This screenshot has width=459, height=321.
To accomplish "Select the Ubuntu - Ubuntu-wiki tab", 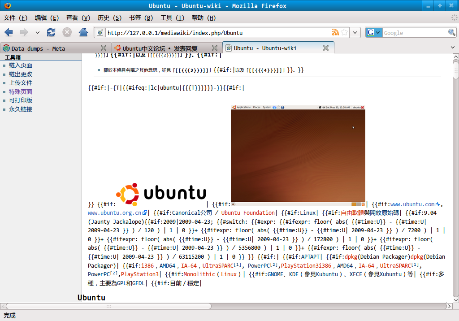I will point(278,48).
